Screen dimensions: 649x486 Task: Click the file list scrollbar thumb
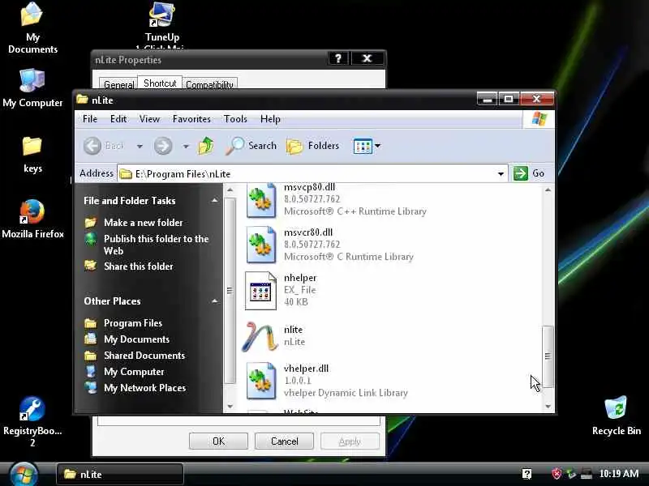pos(548,357)
